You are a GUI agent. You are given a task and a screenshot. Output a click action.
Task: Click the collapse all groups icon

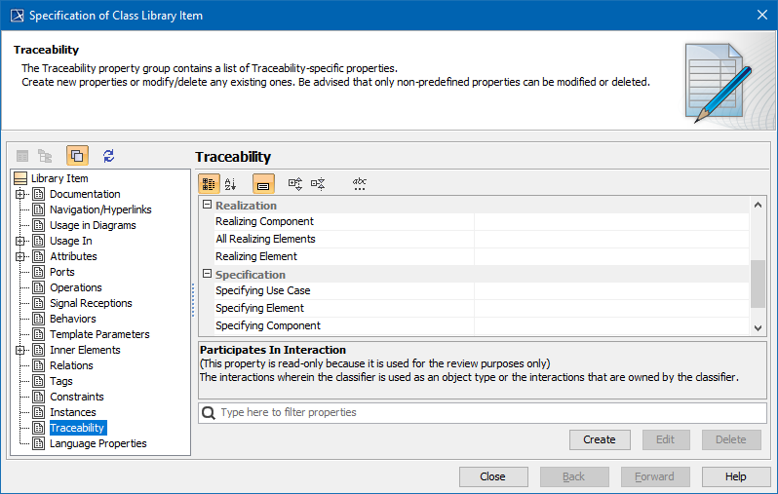pyautogui.click(x=318, y=183)
